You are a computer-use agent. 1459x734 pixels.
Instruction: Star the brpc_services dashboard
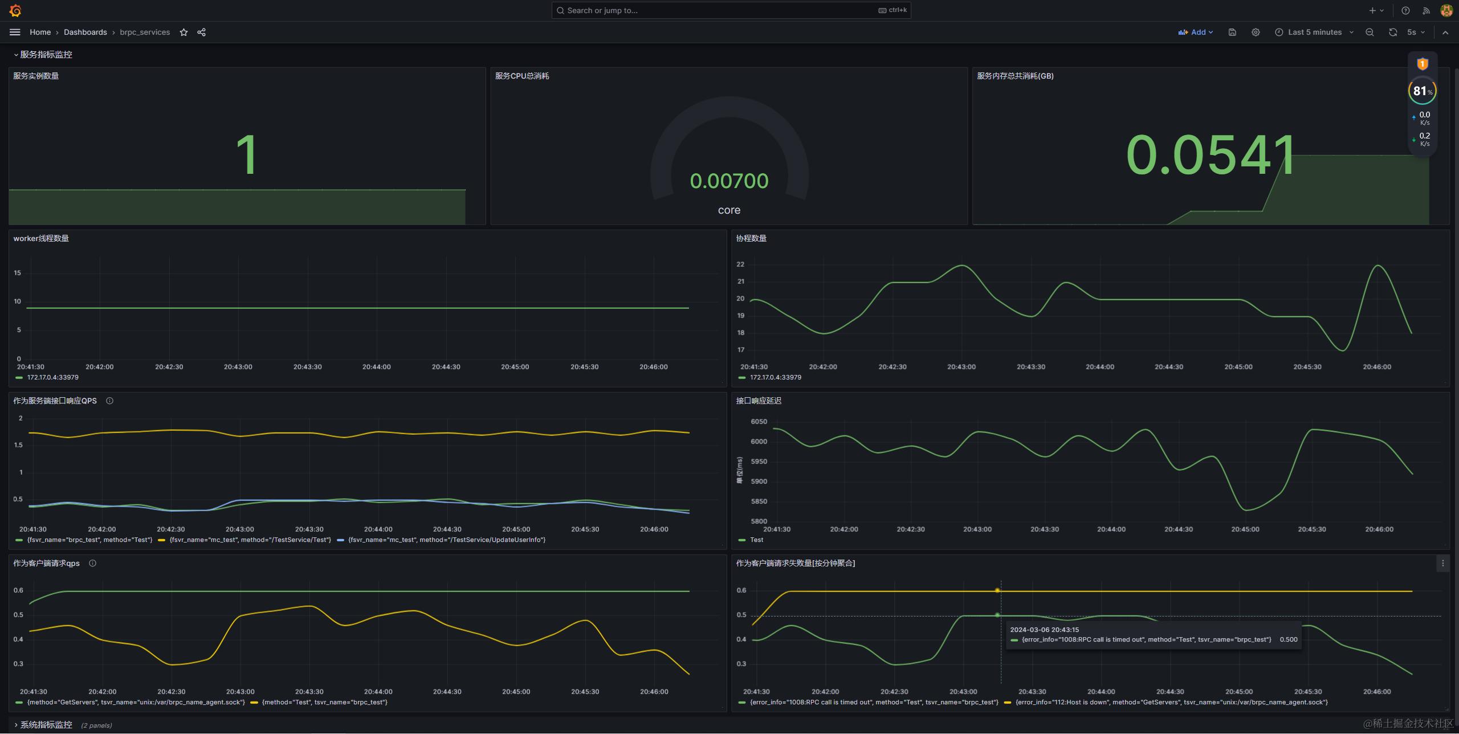(184, 32)
